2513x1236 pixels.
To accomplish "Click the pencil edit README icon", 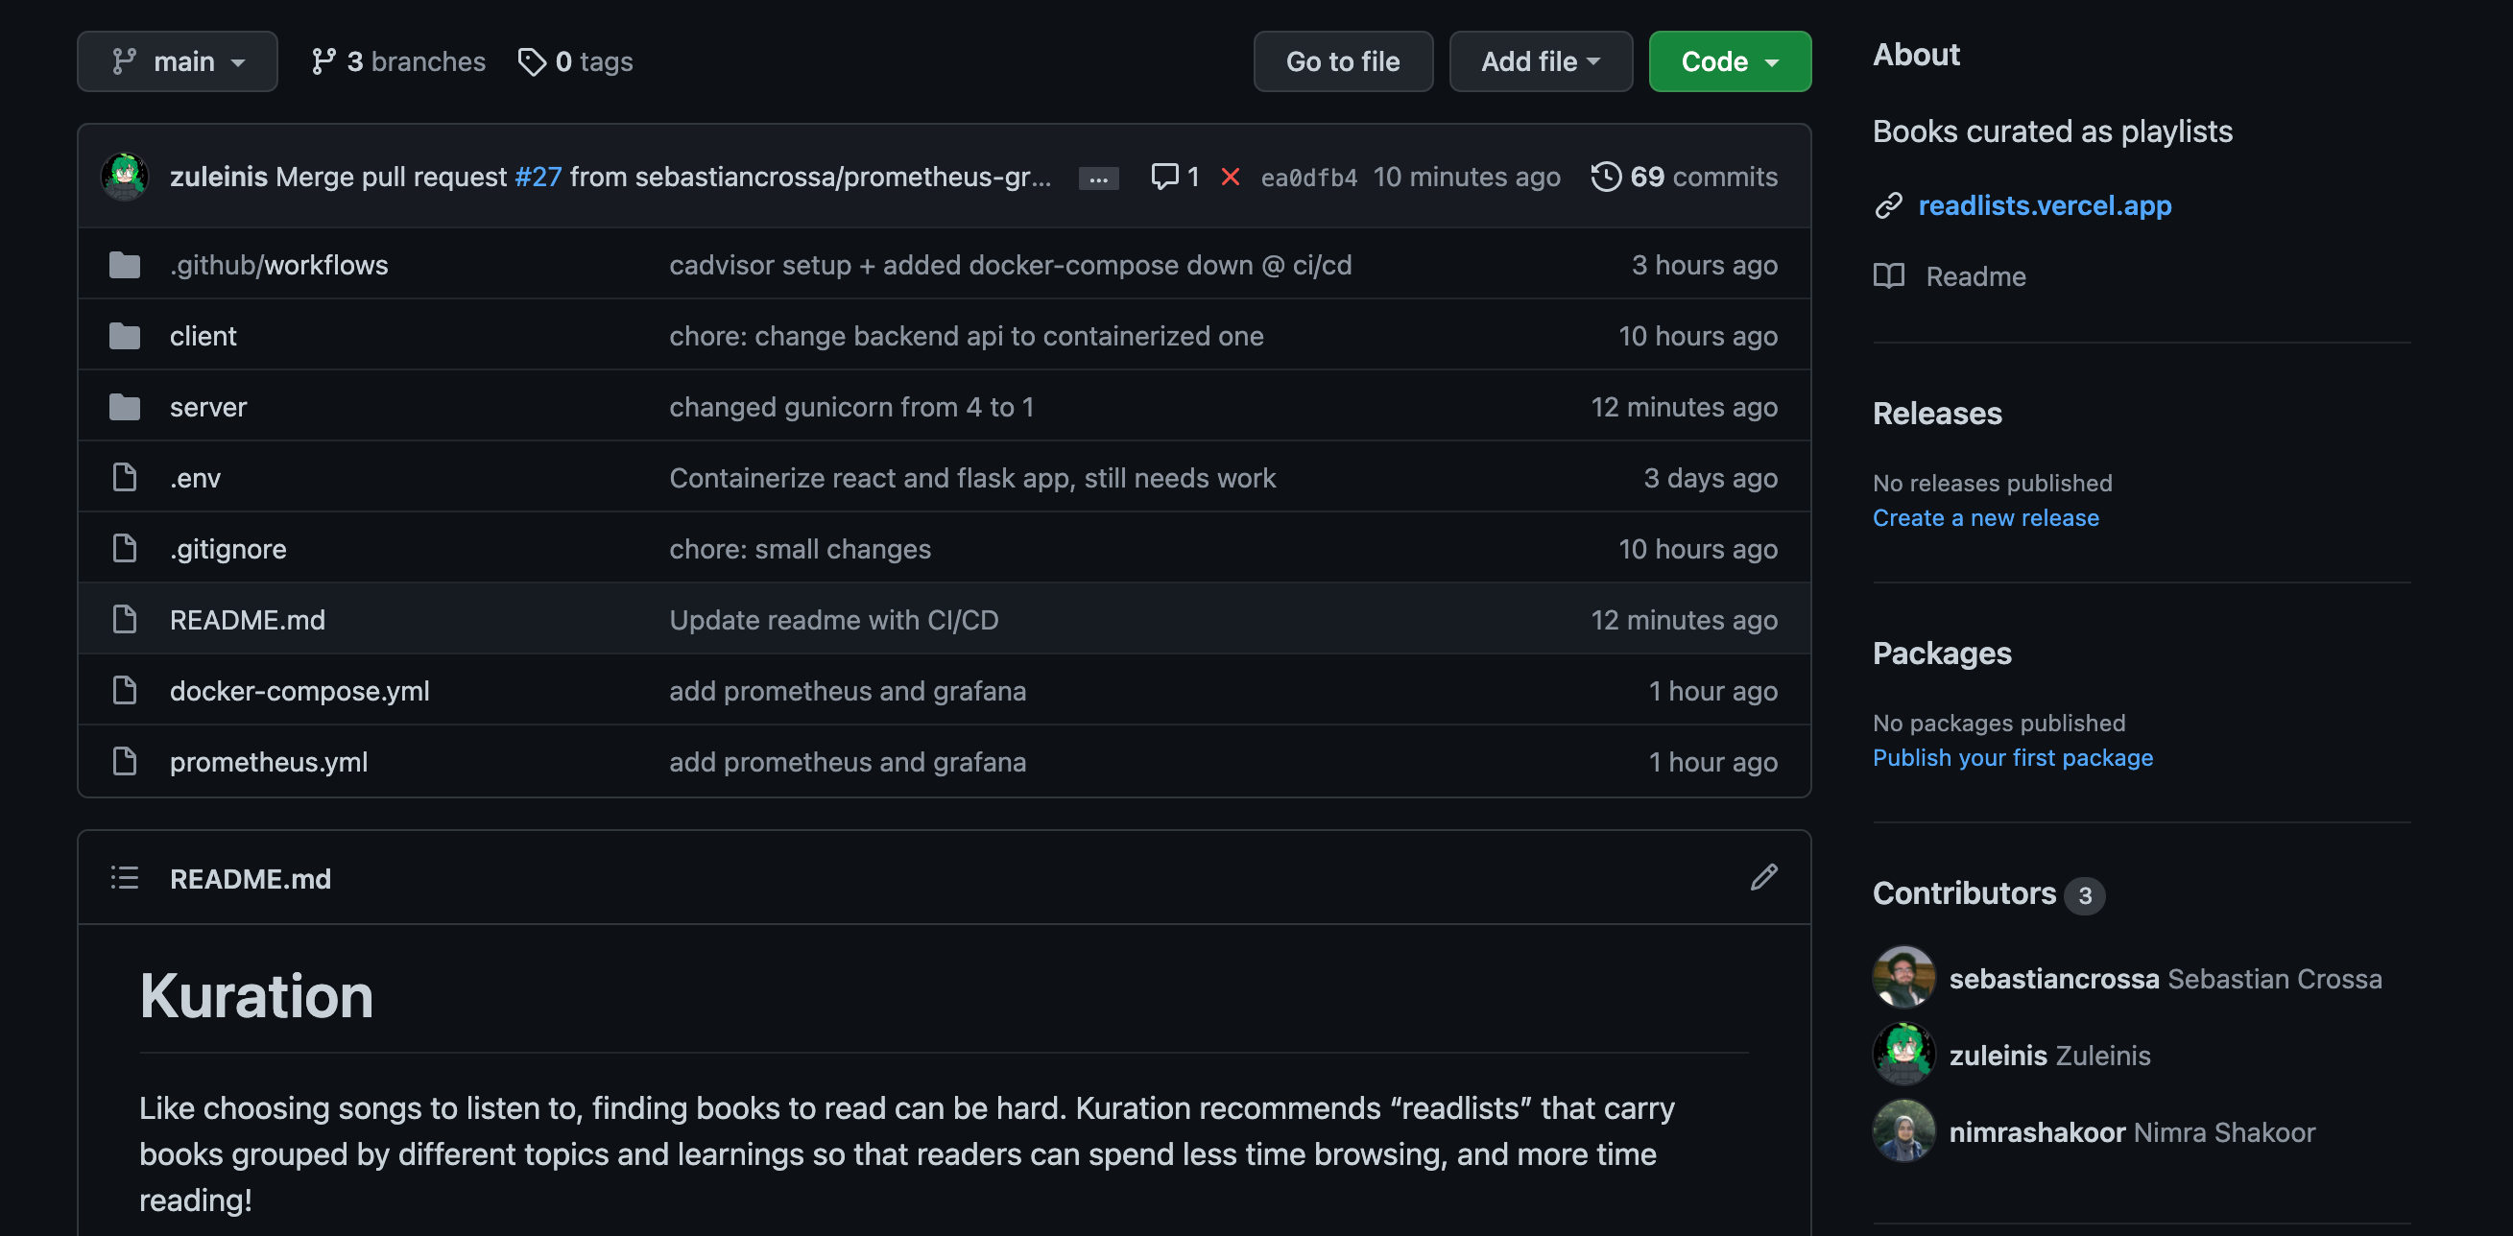I will (1762, 877).
